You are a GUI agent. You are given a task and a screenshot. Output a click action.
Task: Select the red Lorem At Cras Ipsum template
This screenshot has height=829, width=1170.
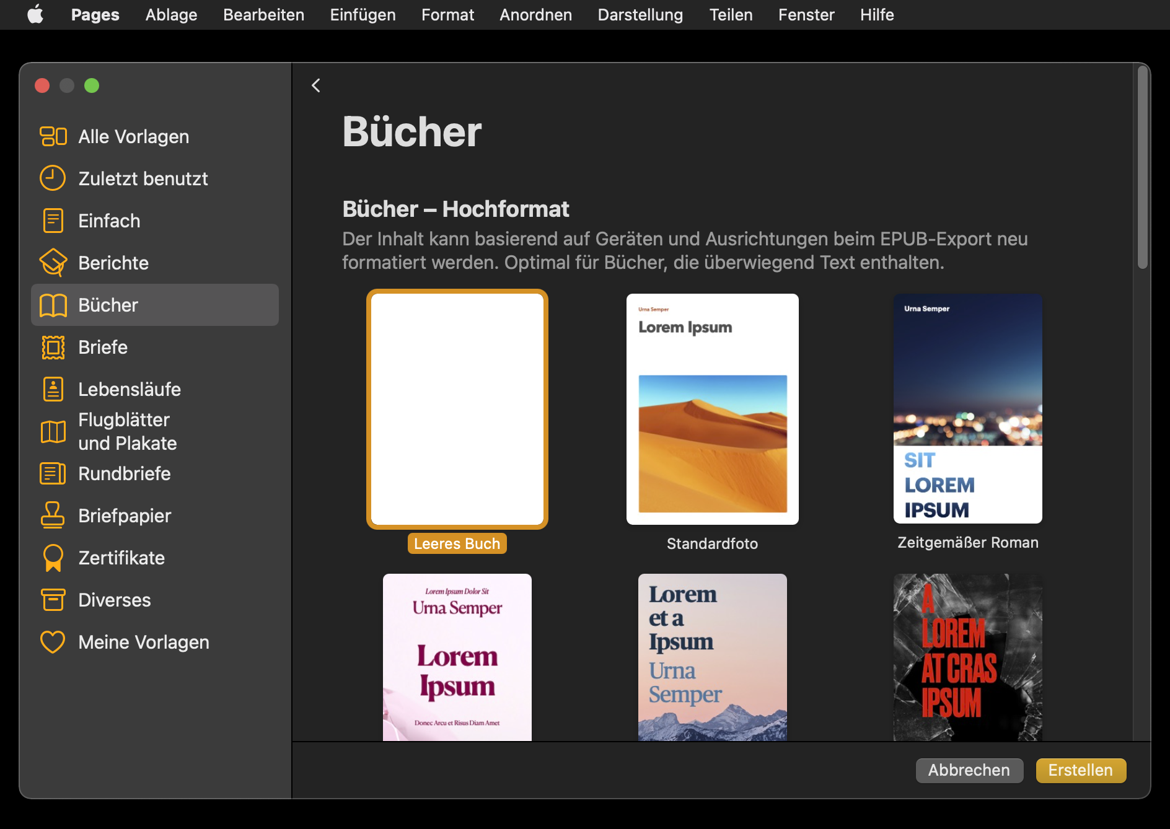(x=968, y=657)
